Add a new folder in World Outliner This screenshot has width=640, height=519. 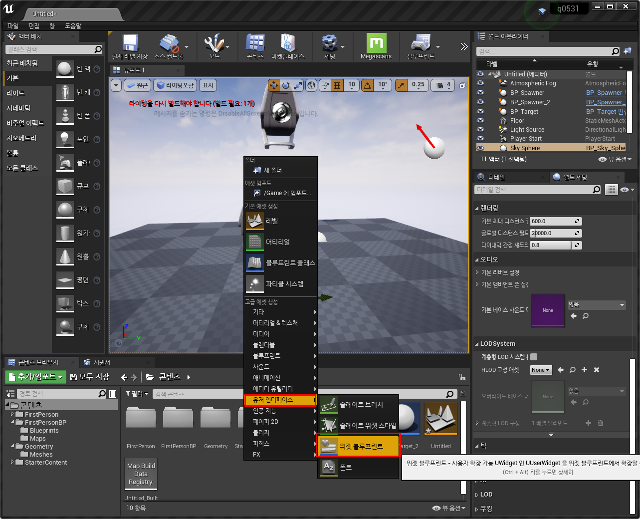(x=628, y=51)
